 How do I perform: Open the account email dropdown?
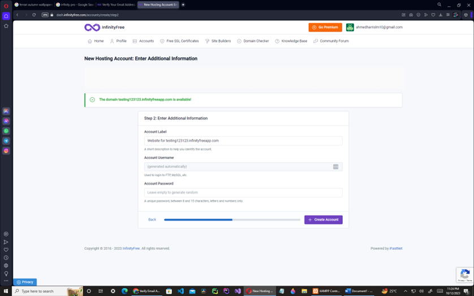[x=379, y=27]
